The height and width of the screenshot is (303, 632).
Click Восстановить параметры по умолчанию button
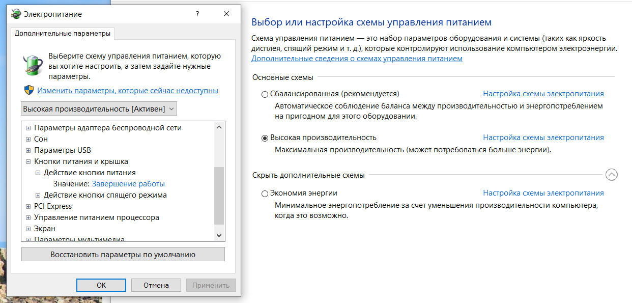point(123,254)
